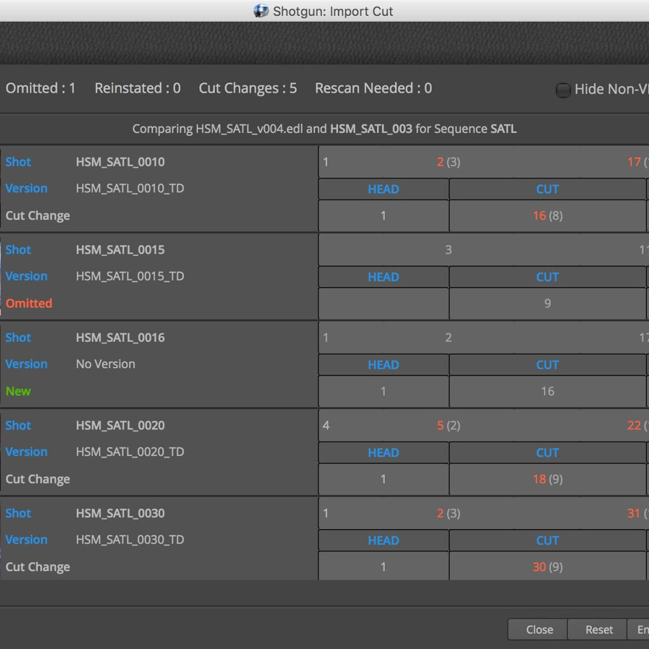Image resolution: width=649 pixels, height=649 pixels.
Task: Select shot name HSM_SATL_0010
Action: coord(120,162)
